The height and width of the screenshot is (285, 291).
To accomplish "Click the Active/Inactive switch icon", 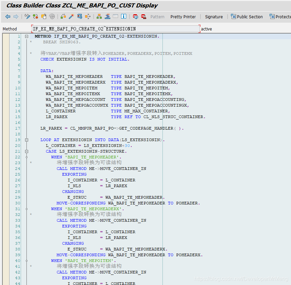I will click(x=36, y=17).
